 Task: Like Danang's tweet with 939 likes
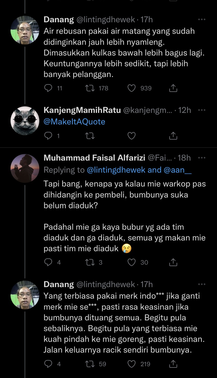coord(131,88)
